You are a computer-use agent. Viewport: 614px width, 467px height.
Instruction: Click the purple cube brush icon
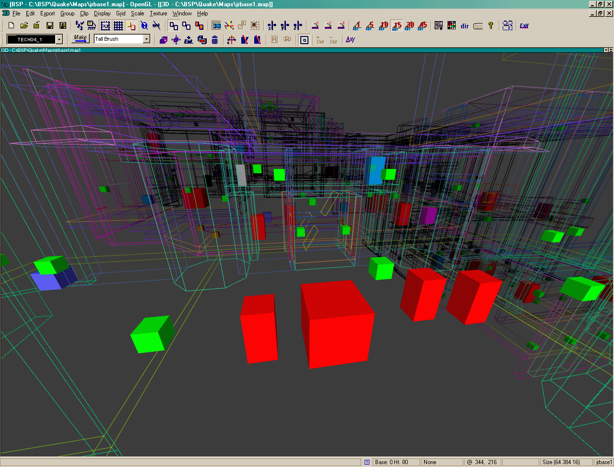point(163,40)
